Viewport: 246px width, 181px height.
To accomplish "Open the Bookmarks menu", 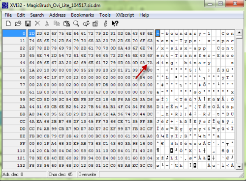I will (82, 15).
